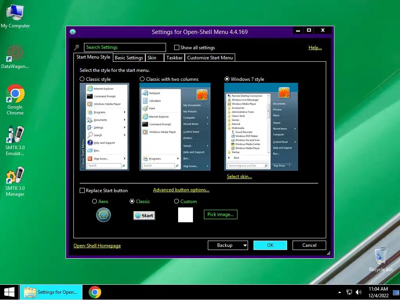Screen dimensions: 400x300
Task: Click the search magnifier icon
Action: pyautogui.click(x=77, y=47)
